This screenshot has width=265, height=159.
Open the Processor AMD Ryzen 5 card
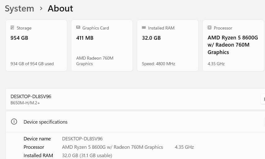(233, 46)
